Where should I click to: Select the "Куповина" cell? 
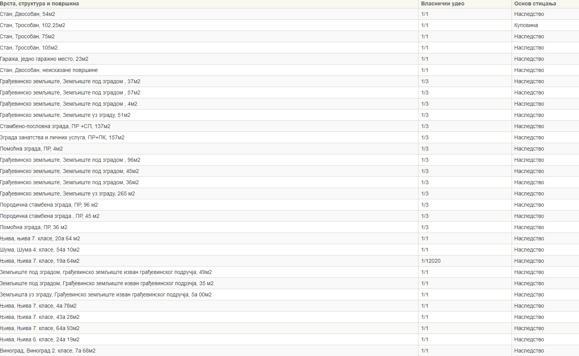click(x=526, y=25)
